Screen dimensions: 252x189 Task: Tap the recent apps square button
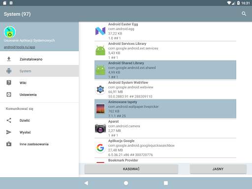(166, 183)
